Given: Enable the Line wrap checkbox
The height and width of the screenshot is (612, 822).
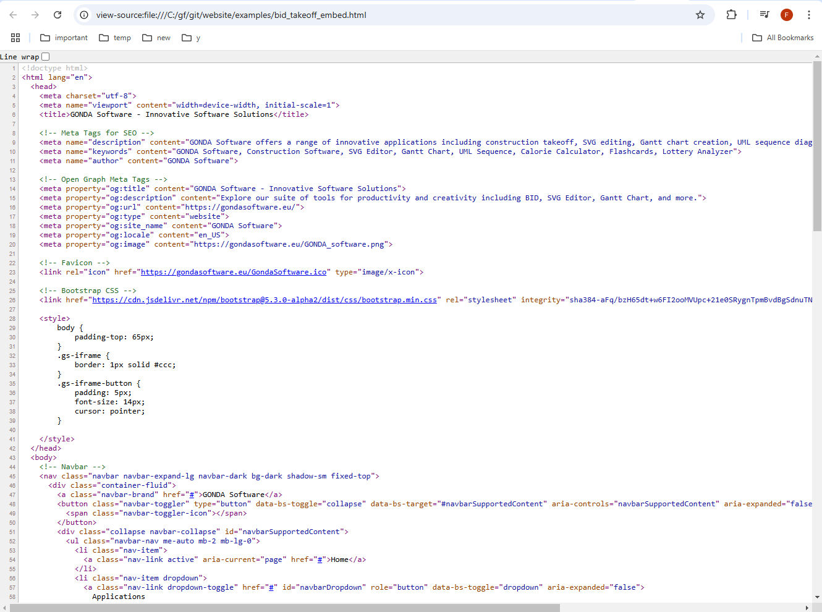Looking at the screenshot, I should [45, 56].
